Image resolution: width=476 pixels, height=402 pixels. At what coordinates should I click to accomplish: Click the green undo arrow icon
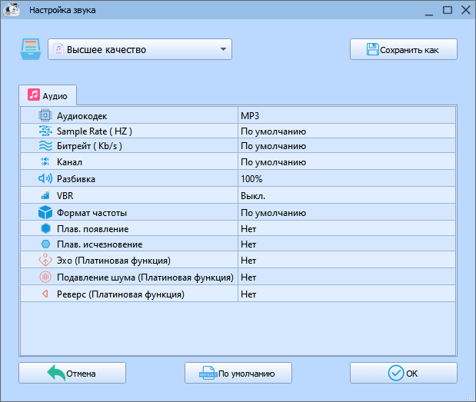pos(56,373)
